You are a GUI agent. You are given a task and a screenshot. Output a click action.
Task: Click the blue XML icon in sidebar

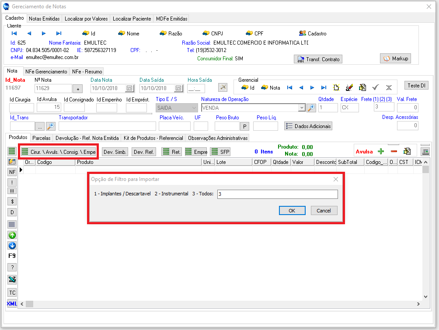(x=12, y=303)
